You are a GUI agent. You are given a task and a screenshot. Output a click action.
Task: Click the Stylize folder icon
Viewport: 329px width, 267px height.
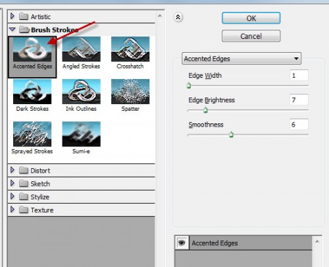[24, 196]
